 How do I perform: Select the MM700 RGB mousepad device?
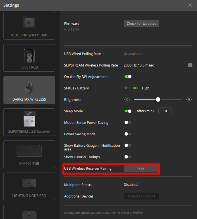[x=29, y=154]
